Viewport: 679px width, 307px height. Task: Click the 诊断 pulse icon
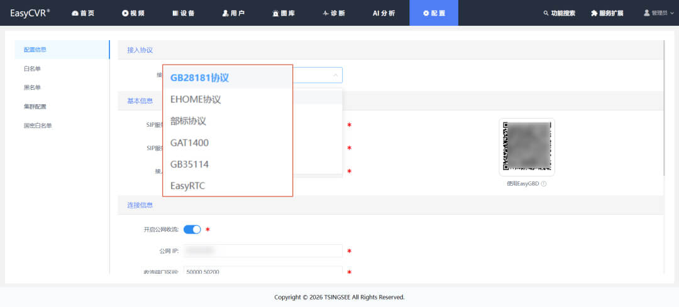326,13
